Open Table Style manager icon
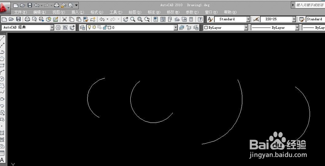This screenshot has height=166, width=325. pyautogui.click(x=302, y=19)
